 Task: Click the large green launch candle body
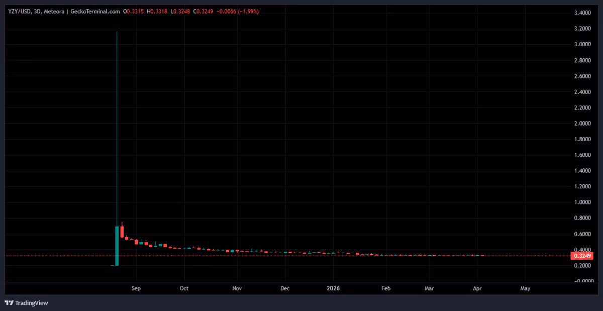pos(117,246)
